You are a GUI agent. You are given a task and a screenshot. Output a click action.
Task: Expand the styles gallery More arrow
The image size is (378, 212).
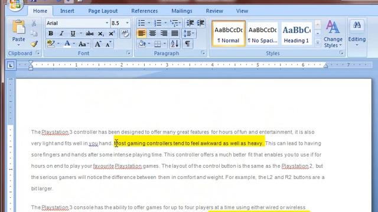point(318,43)
